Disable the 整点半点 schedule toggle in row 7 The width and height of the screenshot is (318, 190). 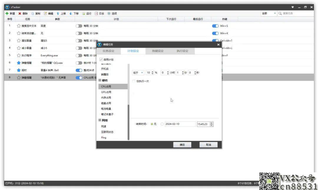pos(79,70)
